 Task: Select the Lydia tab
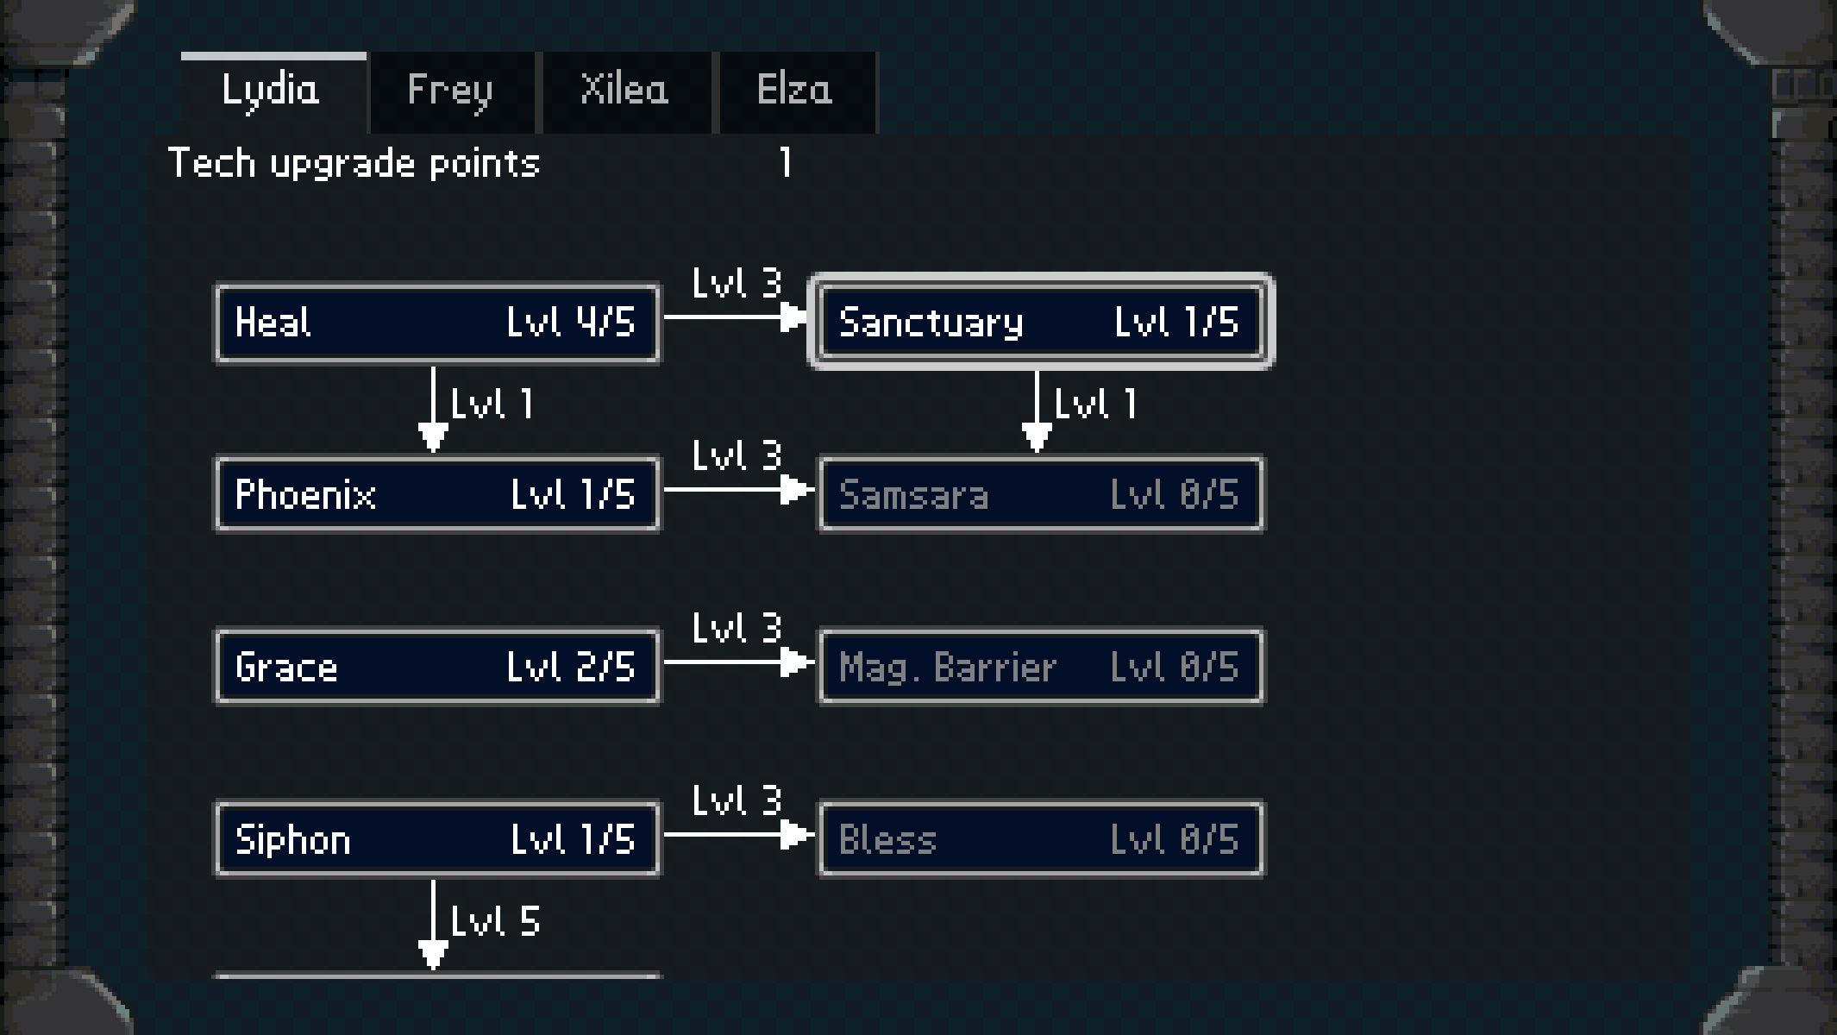point(273,91)
